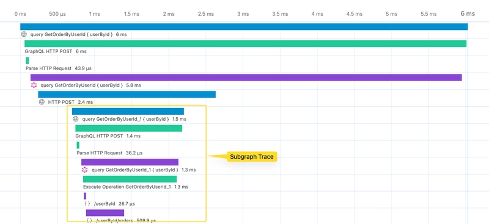Image resolution: width=489 pixels, height=224 pixels.
Task: Click globe icon next to HTTP POST 2.4 ms
Action: (x=42, y=102)
